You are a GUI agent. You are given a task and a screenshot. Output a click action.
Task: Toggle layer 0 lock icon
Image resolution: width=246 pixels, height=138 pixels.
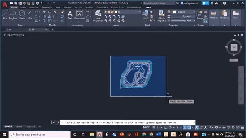112,12
